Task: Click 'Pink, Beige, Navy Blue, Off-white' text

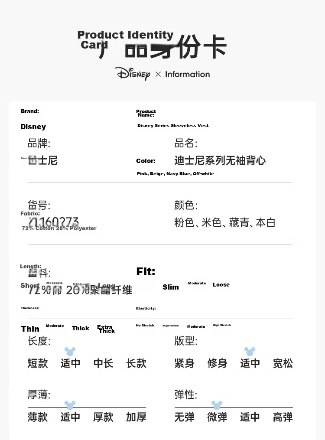Action: point(175,174)
